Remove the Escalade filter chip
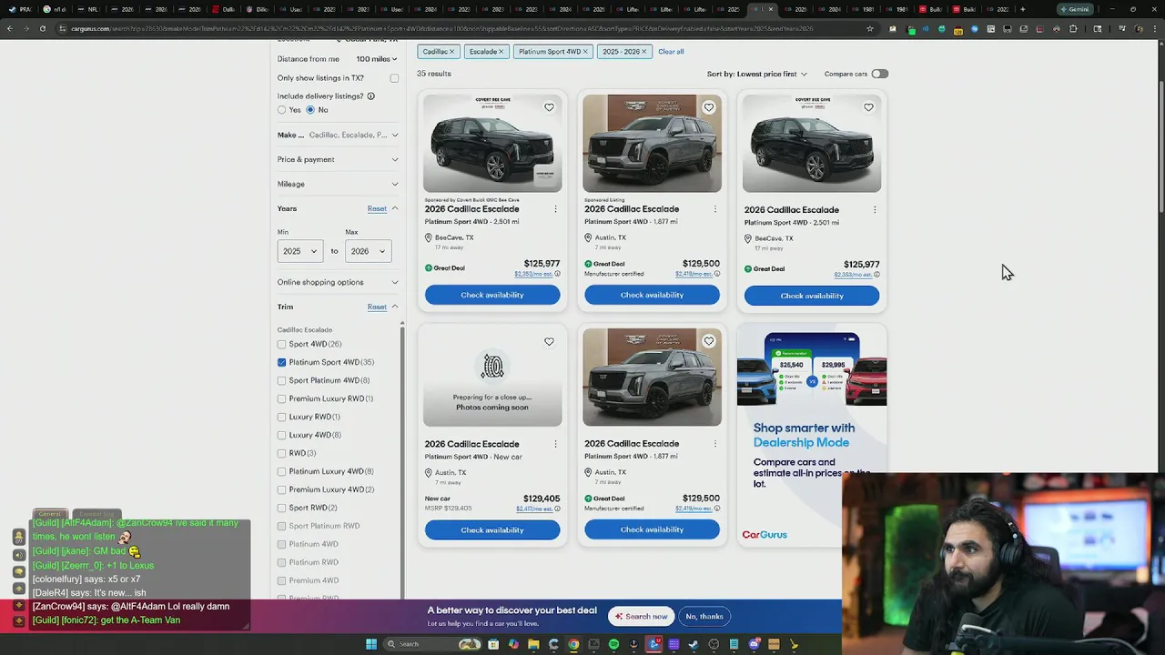The height and width of the screenshot is (655, 1165). coord(501,52)
